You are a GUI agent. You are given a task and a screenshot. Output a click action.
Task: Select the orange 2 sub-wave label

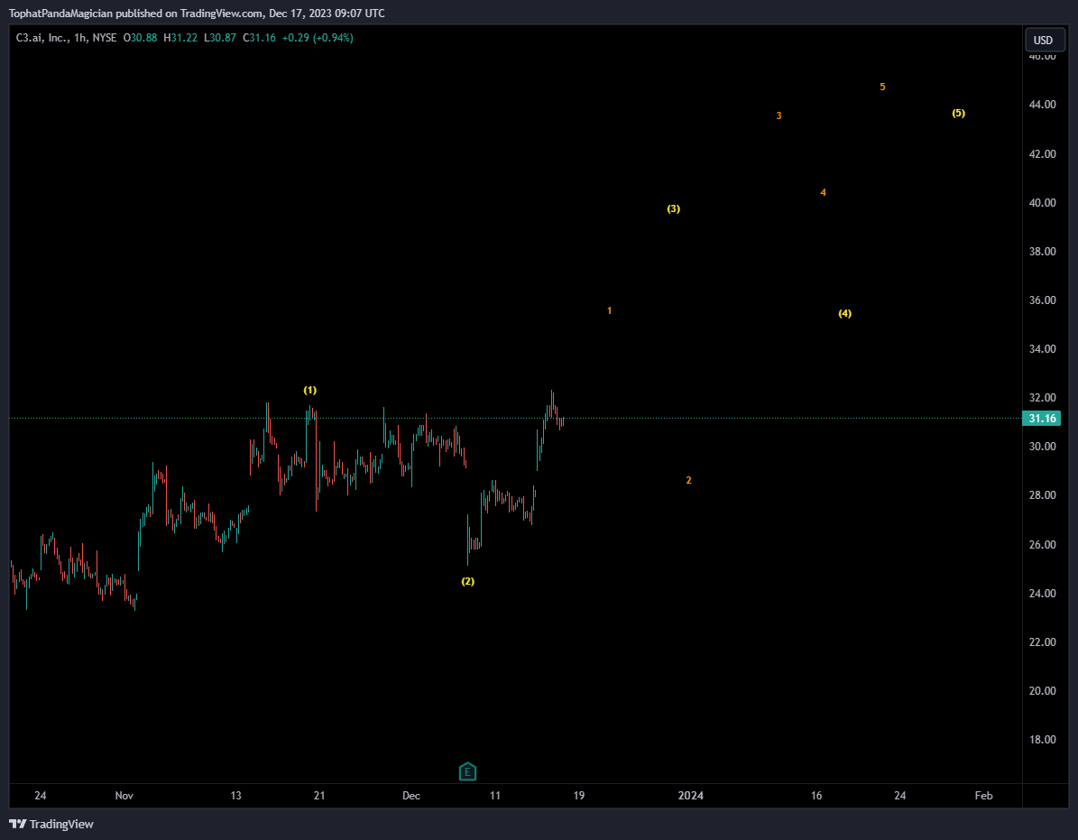(689, 480)
